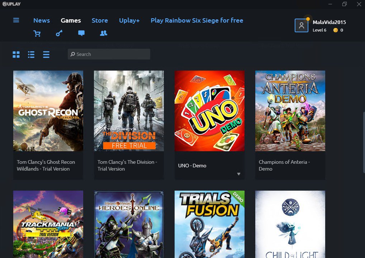Viewport: 365px width, 258px height.
Task: Open the hamburger main menu
Action: (16, 20)
